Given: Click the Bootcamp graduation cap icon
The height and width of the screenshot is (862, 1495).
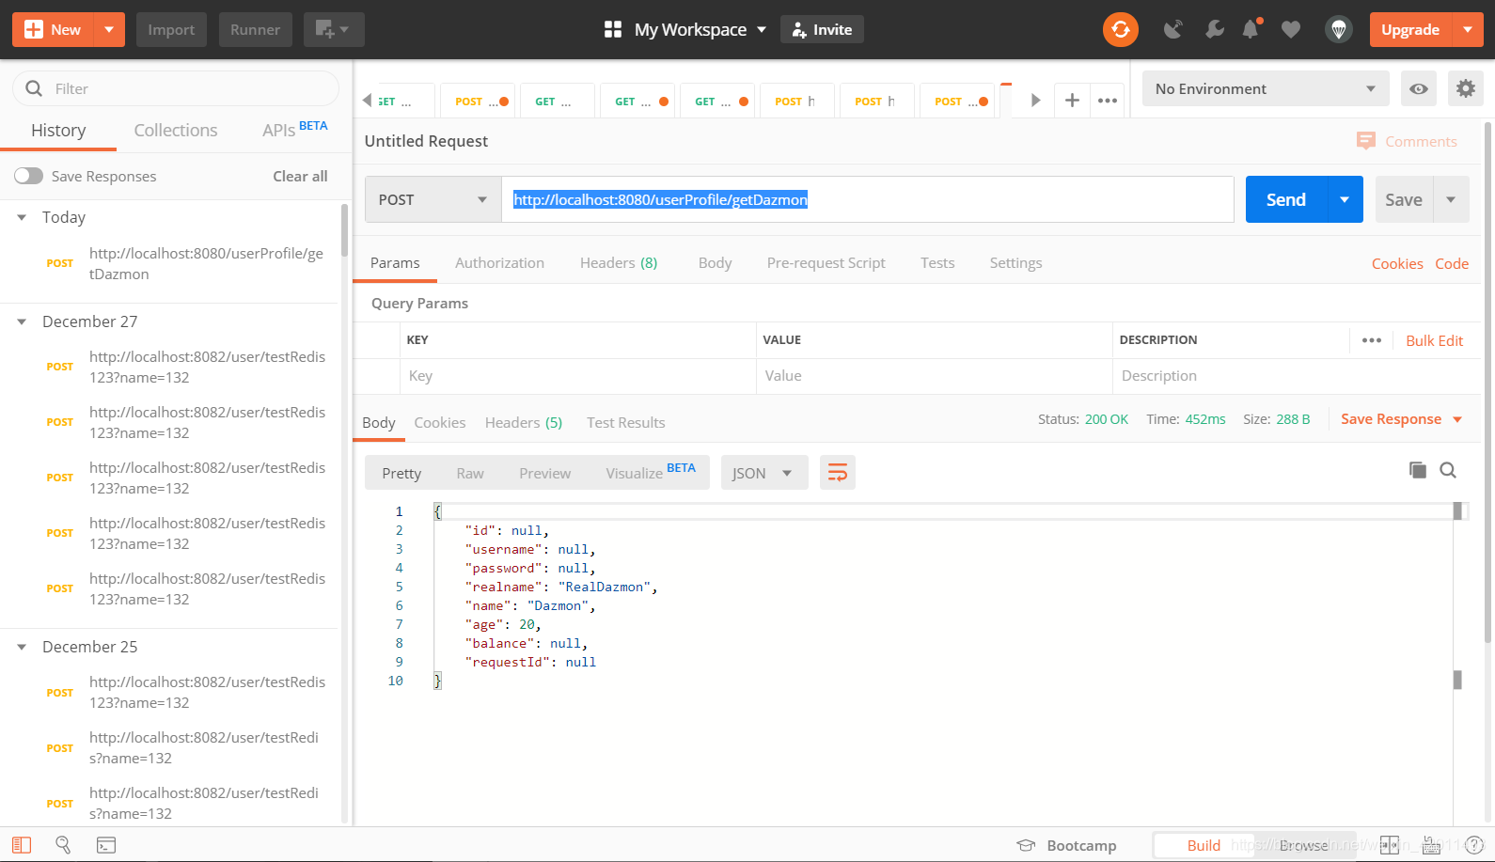Looking at the screenshot, I should coord(1026,845).
